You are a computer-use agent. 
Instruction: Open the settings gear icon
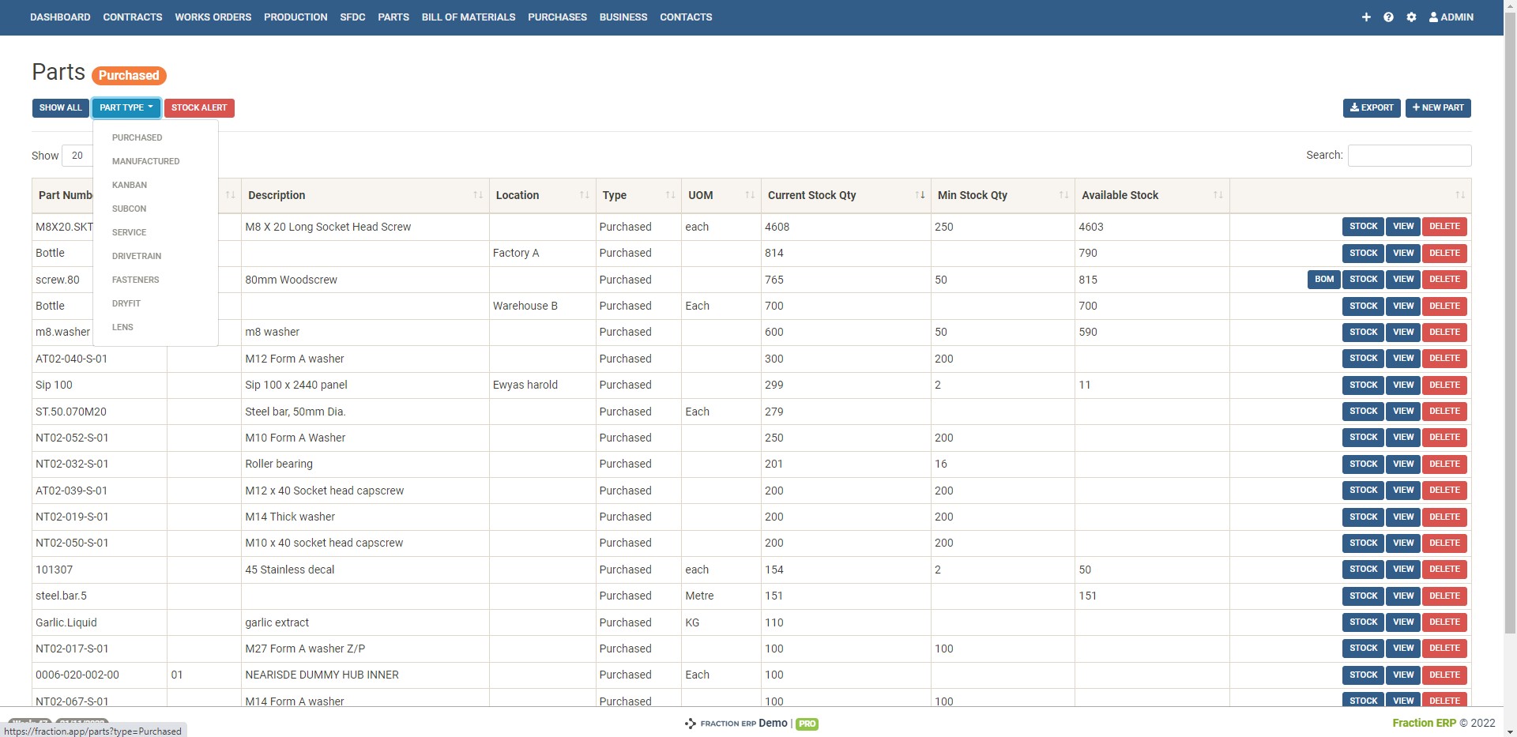click(1411, 17)
